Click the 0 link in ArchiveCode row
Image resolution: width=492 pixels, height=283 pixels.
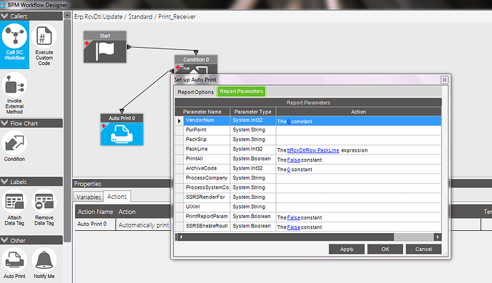click(x=289, y=170)
